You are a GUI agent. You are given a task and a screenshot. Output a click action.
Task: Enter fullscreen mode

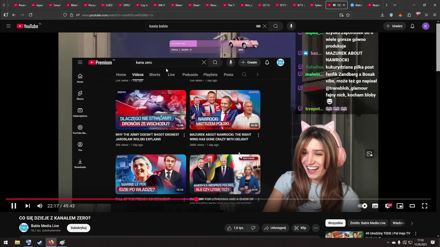click(425, 206)
